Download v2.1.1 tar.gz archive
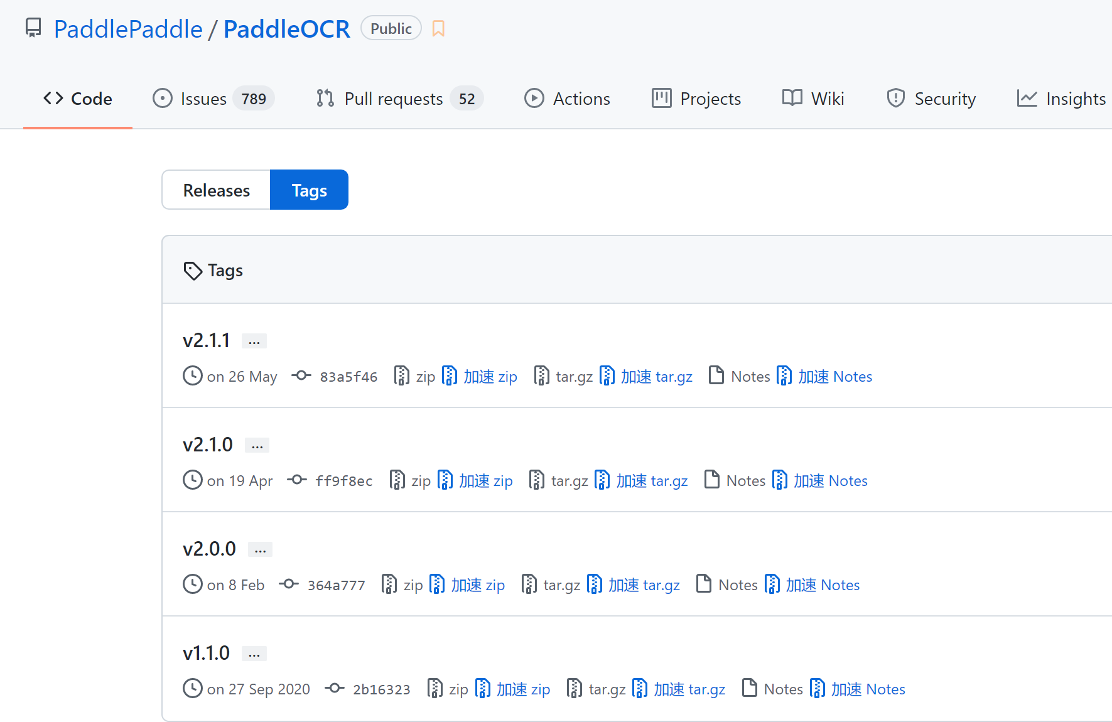The image size is (1112, 722). (564, 376)
